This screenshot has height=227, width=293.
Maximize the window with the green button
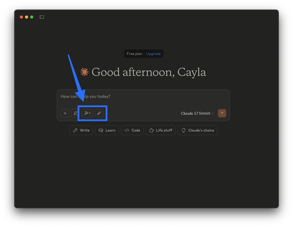click(x=32, y=17)
